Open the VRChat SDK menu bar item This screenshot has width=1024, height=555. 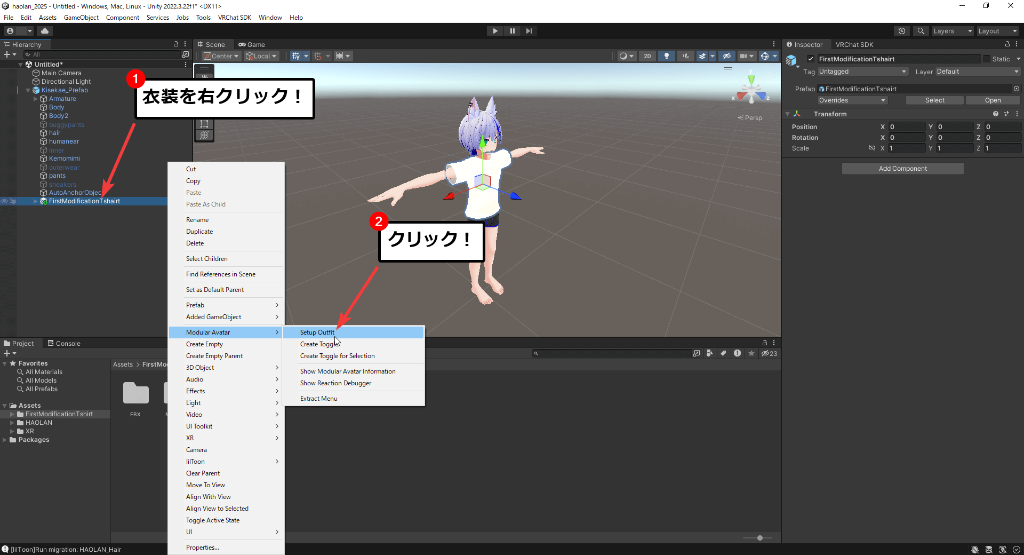[x=234, y=18]
